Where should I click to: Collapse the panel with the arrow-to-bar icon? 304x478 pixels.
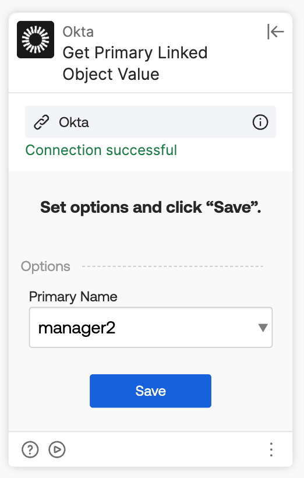point(275,31)
